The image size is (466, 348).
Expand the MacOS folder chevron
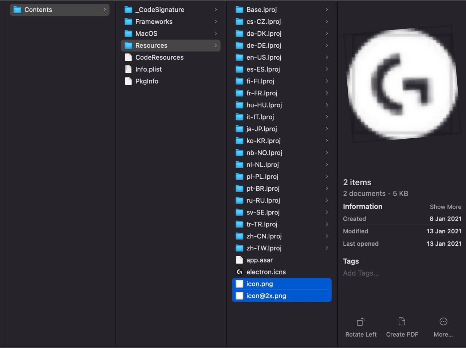click(x=216, y=33)
